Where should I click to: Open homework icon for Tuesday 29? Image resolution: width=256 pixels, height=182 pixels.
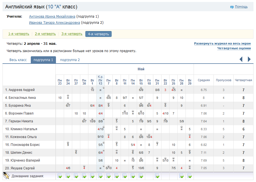pyautogui.click(x=190, y=176)
